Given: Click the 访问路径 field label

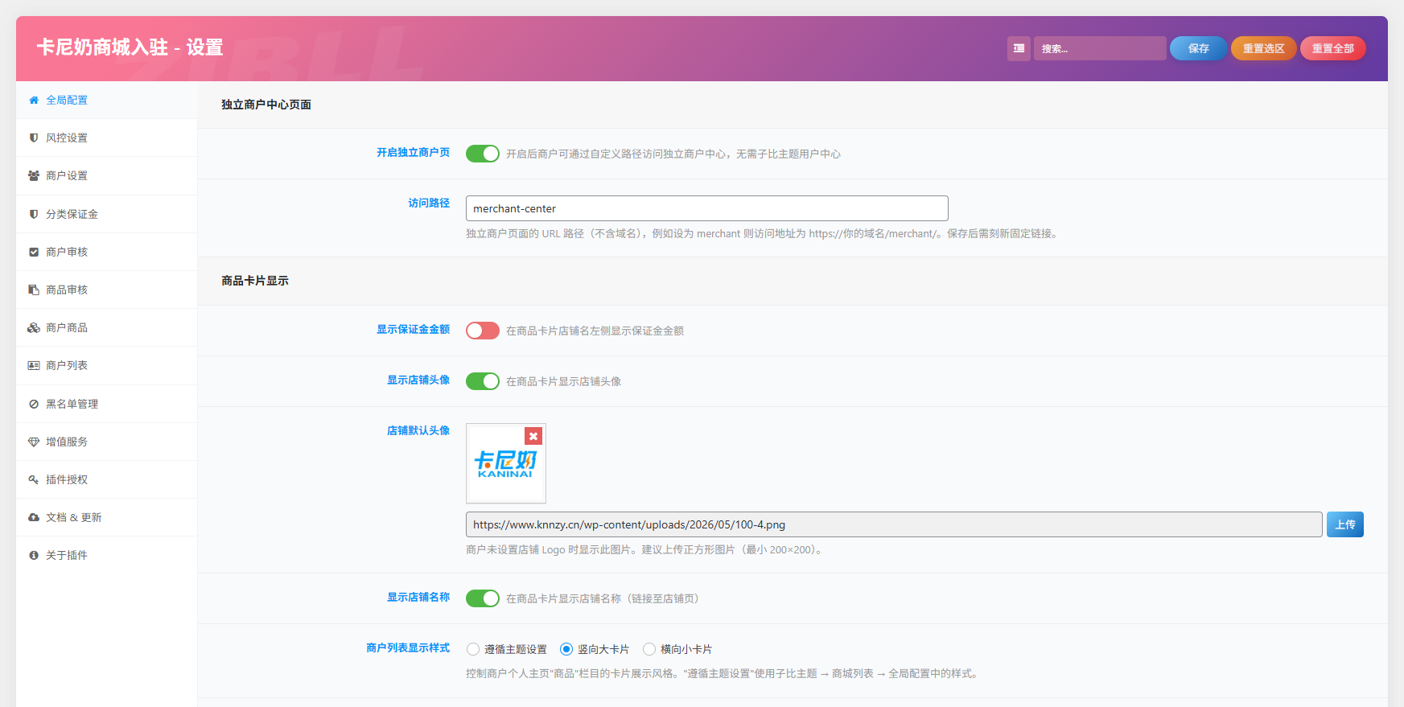Looking at the screenshot, I should coord(429,203).
